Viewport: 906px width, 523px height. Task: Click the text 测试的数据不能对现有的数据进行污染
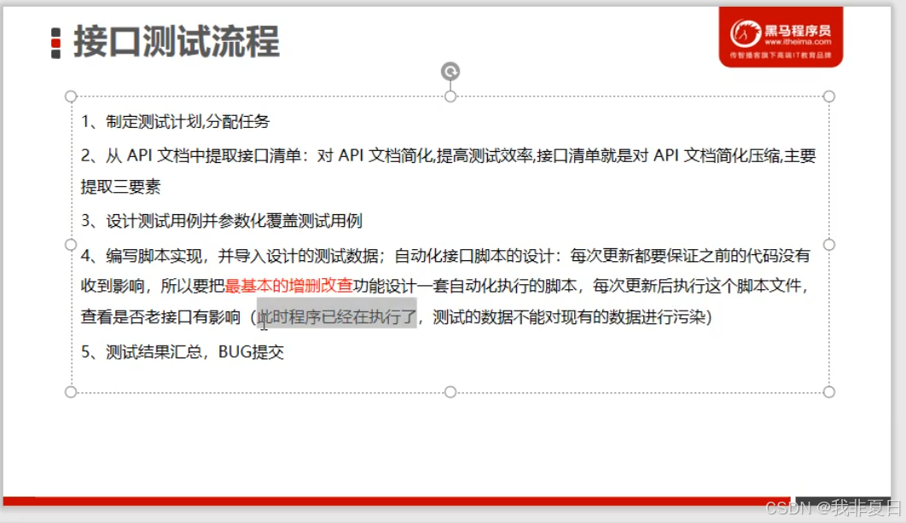[x=569, y=317]
